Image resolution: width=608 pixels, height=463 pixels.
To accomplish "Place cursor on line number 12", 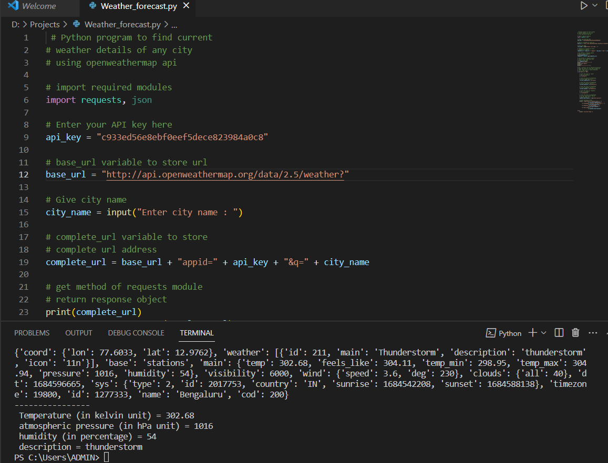I will [x=24, y=174].
